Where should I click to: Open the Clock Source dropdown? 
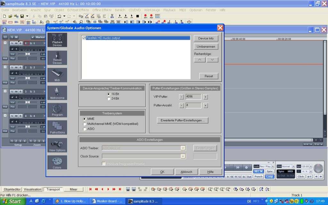tap(183, 156)
